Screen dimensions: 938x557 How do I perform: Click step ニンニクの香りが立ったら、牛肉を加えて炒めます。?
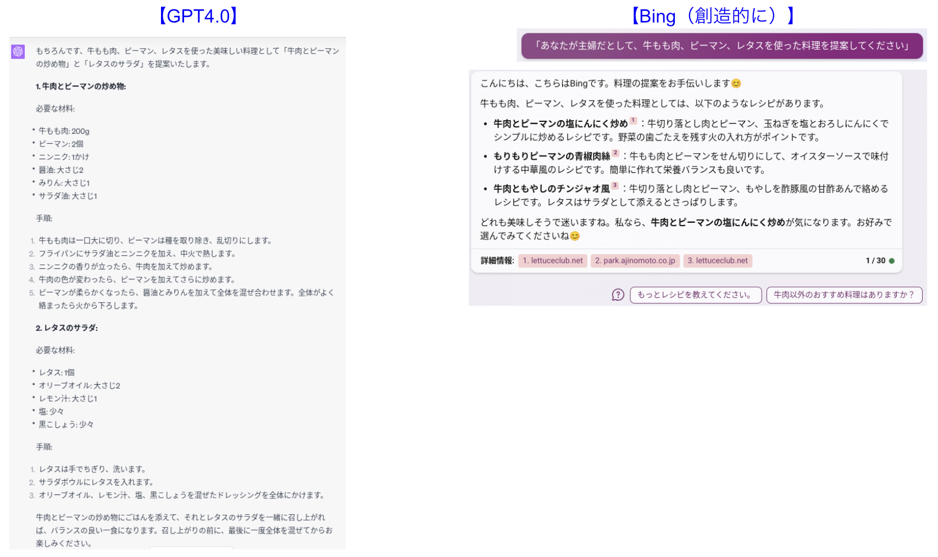126,267
